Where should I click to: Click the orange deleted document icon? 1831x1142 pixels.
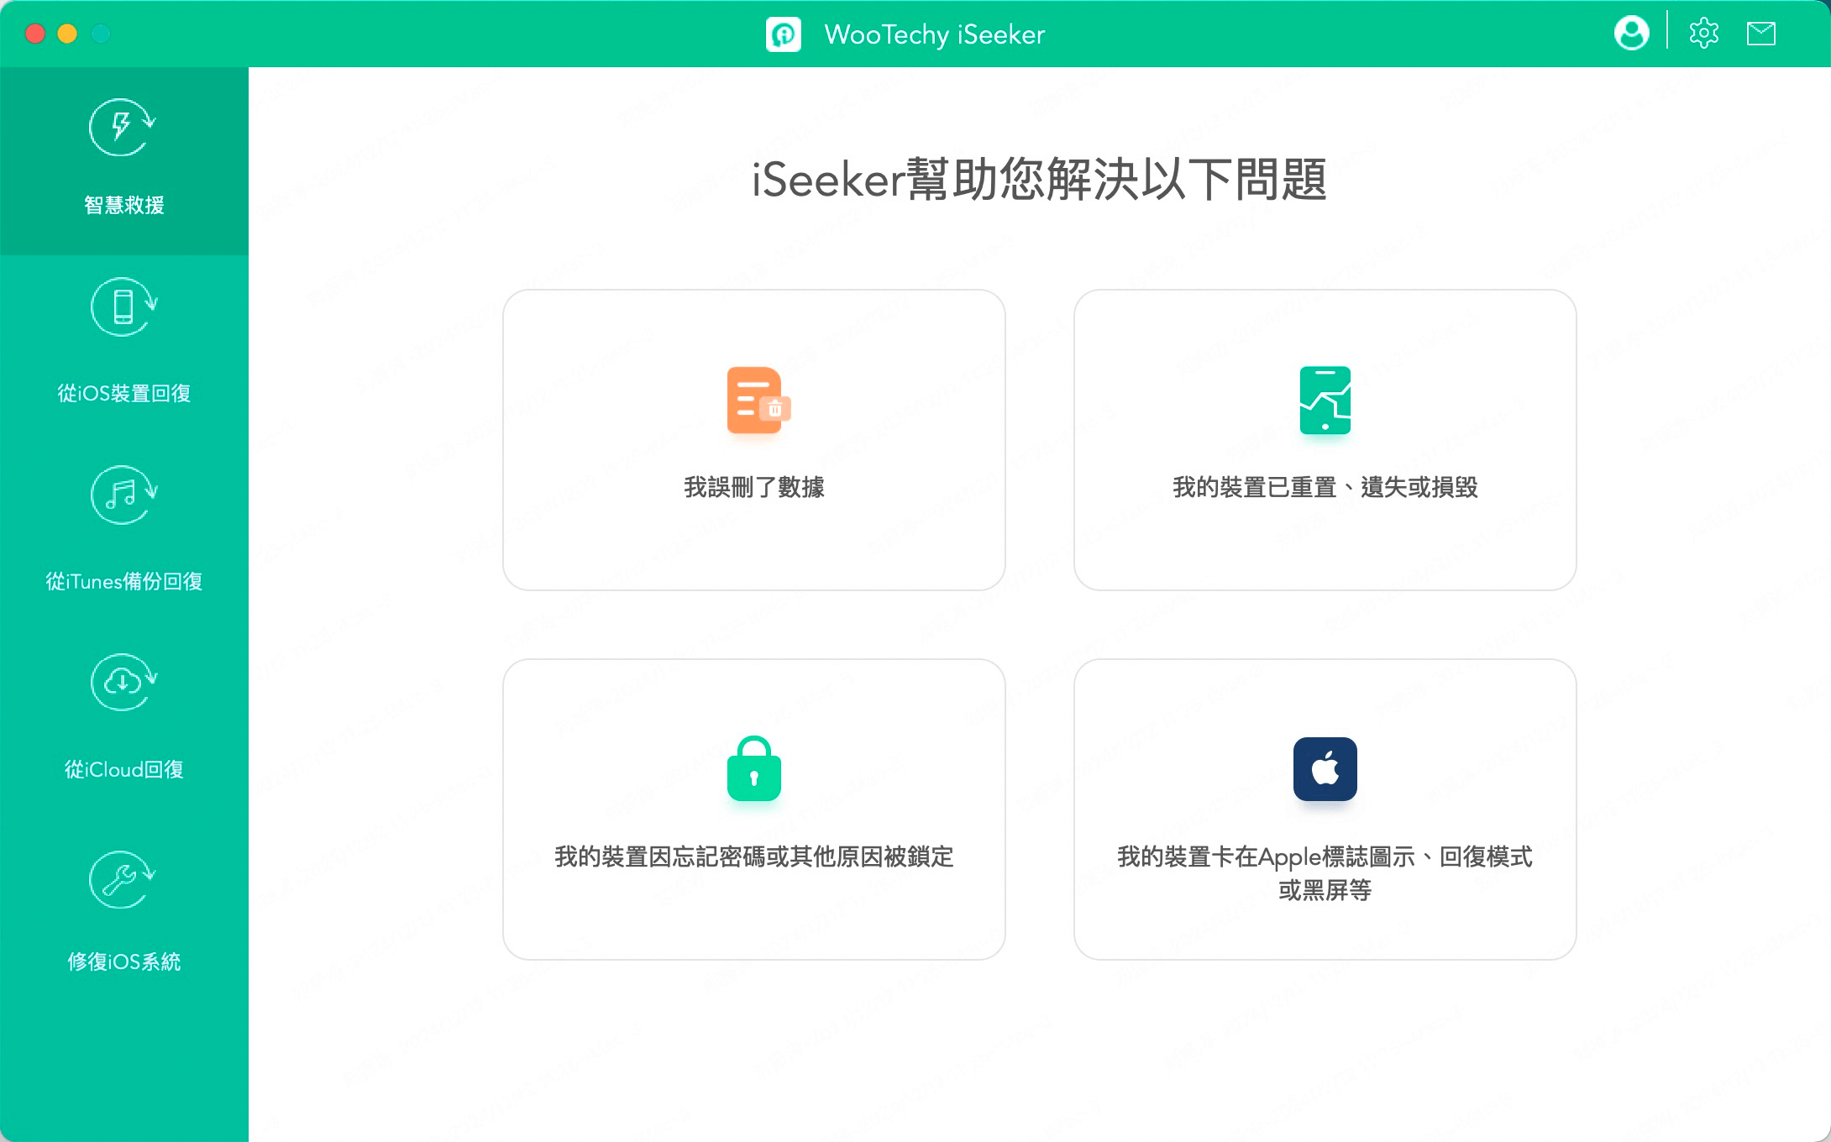click(x=758, y=401)
